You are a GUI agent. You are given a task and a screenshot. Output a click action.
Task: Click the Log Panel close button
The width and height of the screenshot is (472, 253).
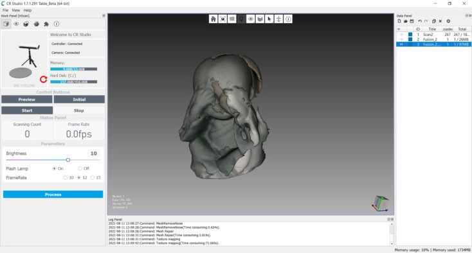[x=392, y=220]
